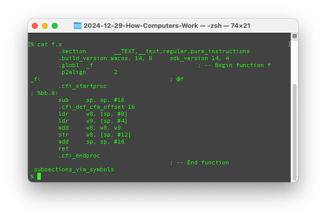Click the 'ldr w8, [sp, #8]' instruction
326x219 pixels.
point(93,114)
